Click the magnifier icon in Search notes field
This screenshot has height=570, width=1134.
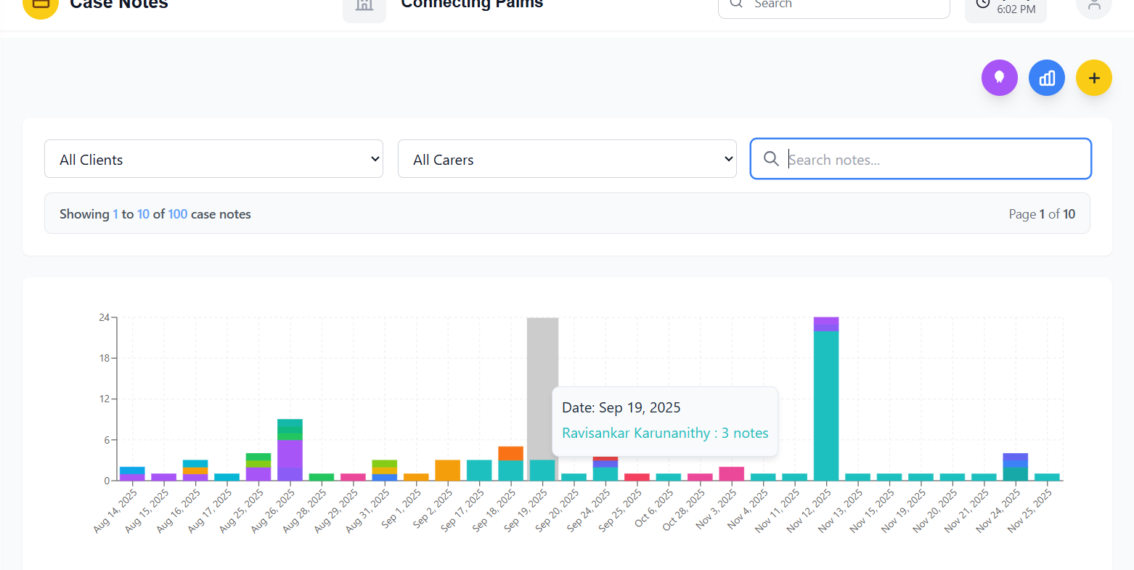coord(771,159)
